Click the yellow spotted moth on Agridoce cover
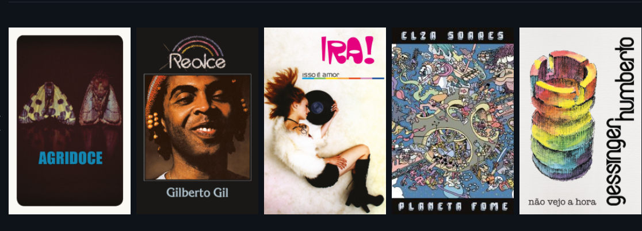Screen dimensions: 642x231 47,103
